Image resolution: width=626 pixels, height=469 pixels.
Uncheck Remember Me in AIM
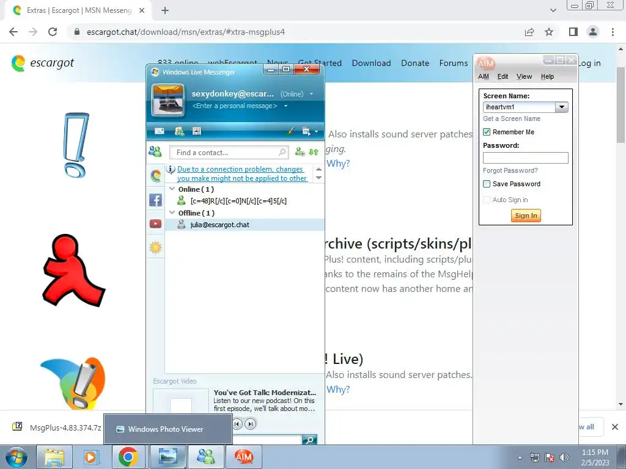[x=487, y=132]
